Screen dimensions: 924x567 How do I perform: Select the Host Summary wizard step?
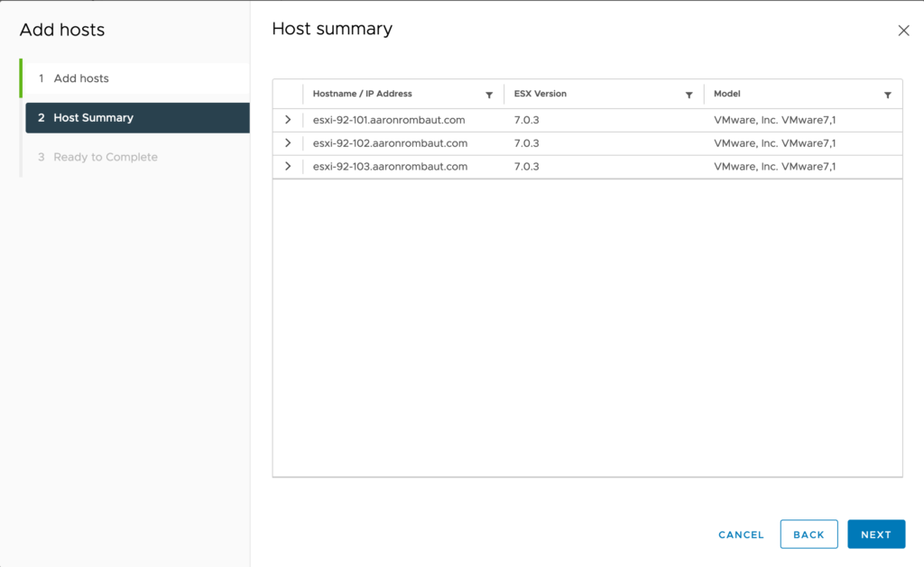(x=93, y=118)
